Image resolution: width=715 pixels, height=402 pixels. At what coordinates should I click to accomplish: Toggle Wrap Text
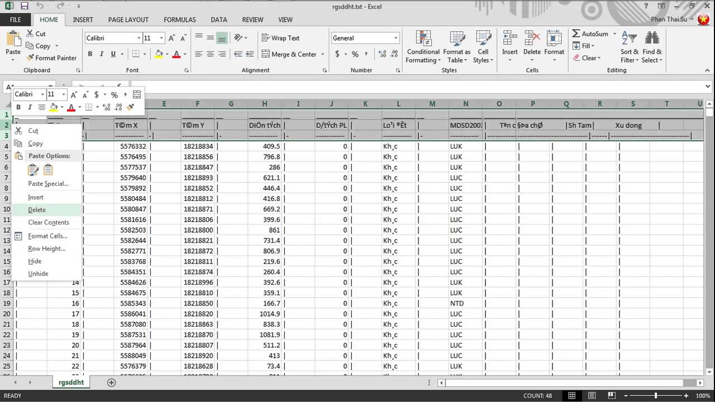click(x=280, y=38)
